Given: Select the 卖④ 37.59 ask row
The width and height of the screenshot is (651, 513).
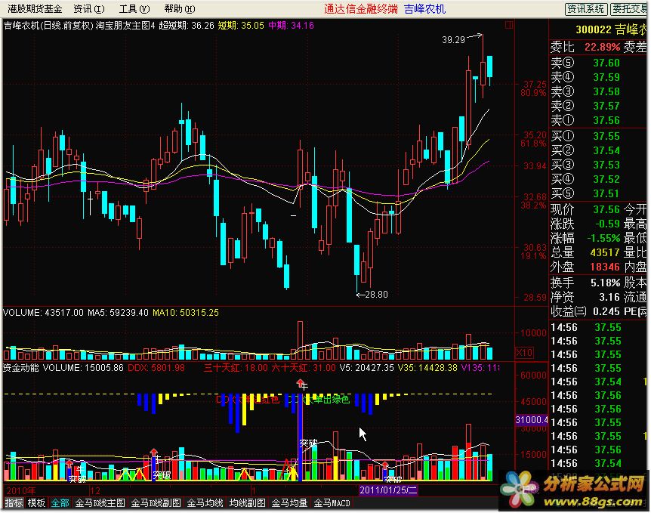Looking at the screenshot, I should (x=598, y=77).
